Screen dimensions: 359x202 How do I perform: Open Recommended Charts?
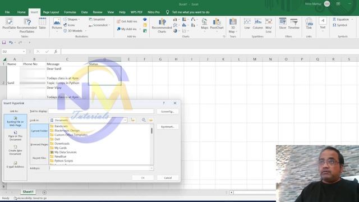(x=162, y=25)
